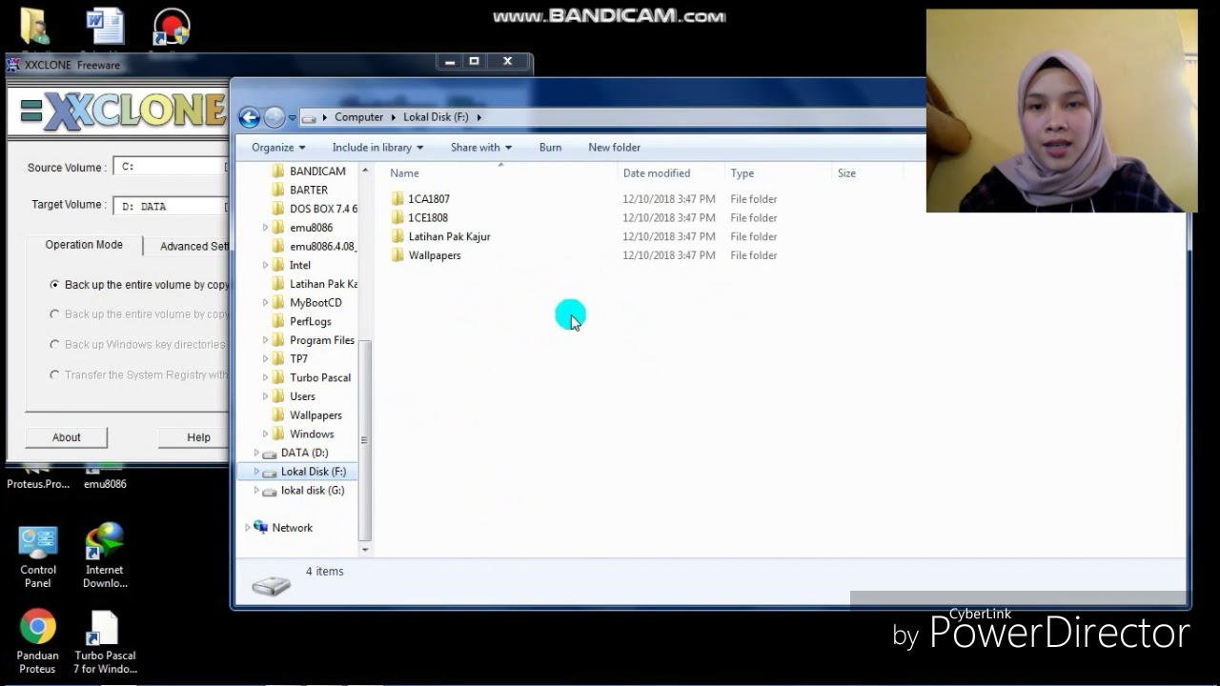Select 'Back up Windows key directories' radio option
This screenshot has height=686, width=1220.
54,345
